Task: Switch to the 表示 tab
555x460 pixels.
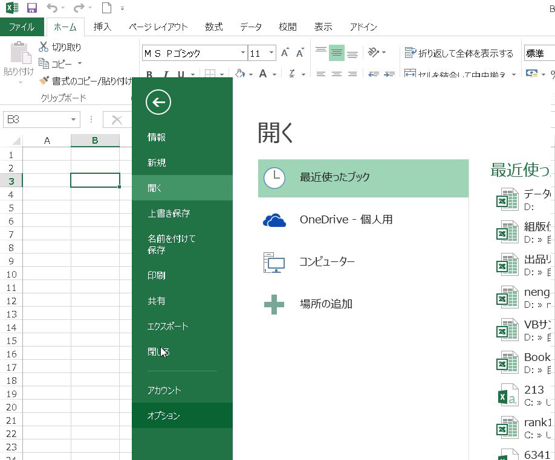Action: [x=323, y=27]
